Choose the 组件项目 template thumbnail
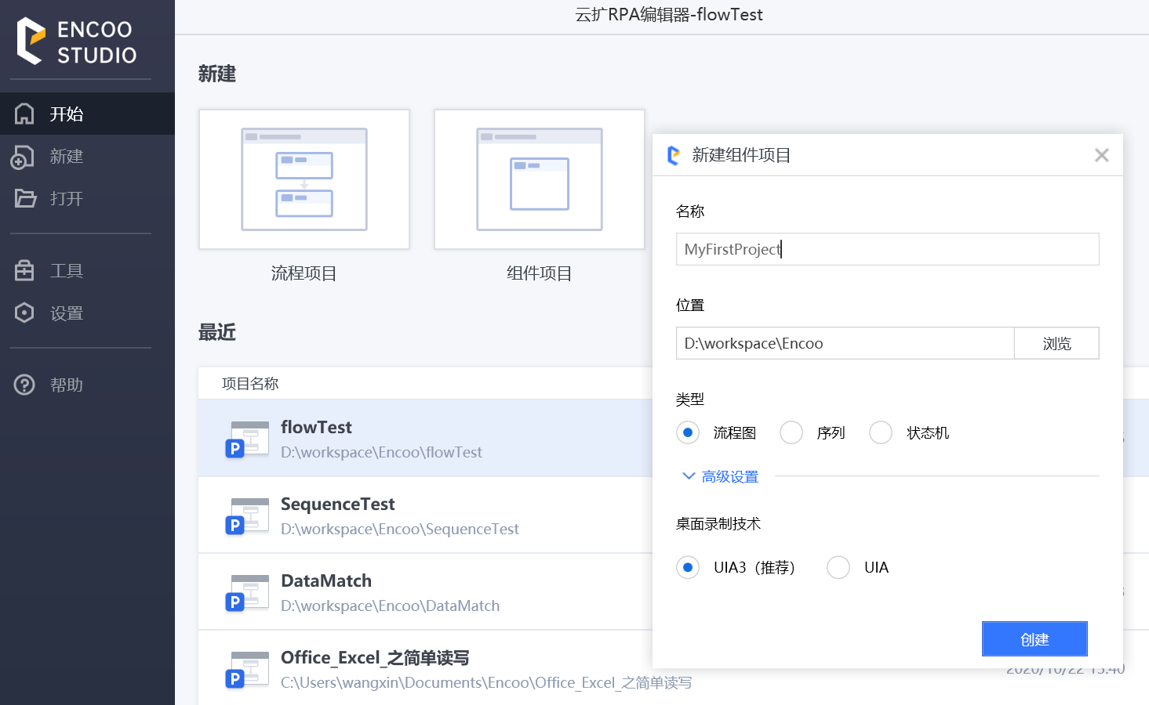Screen dimensions: 1149x705 (x=540, y=179)
